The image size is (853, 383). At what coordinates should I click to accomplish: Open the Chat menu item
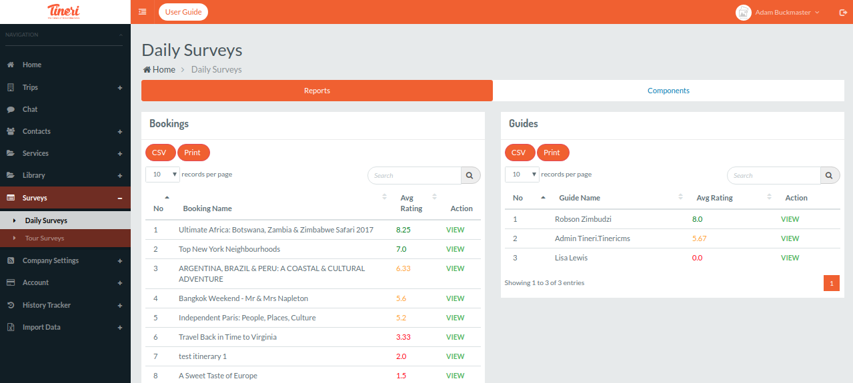coord(65,109)
